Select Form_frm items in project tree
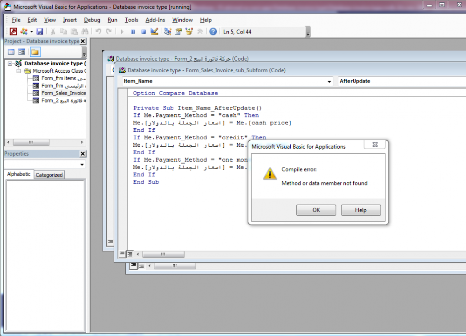Image resolution: width=466 pixels, height=336 pixels. [60, 78]
